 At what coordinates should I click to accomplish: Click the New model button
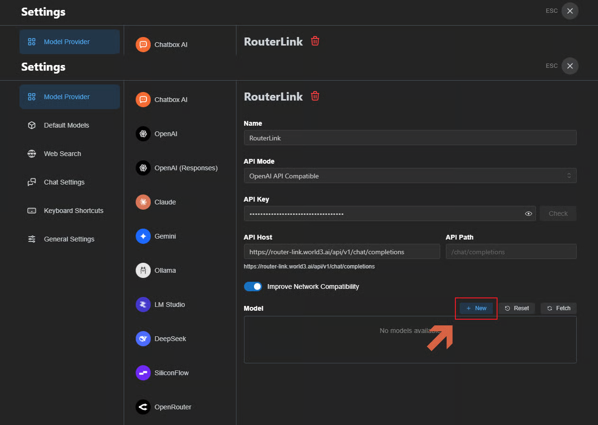[476, 308]
